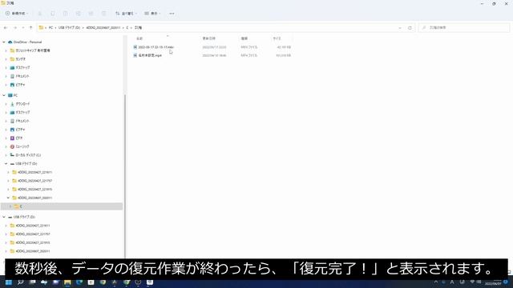
Task: Expand the ダウンロード tree node
Action: coord(6,104)
